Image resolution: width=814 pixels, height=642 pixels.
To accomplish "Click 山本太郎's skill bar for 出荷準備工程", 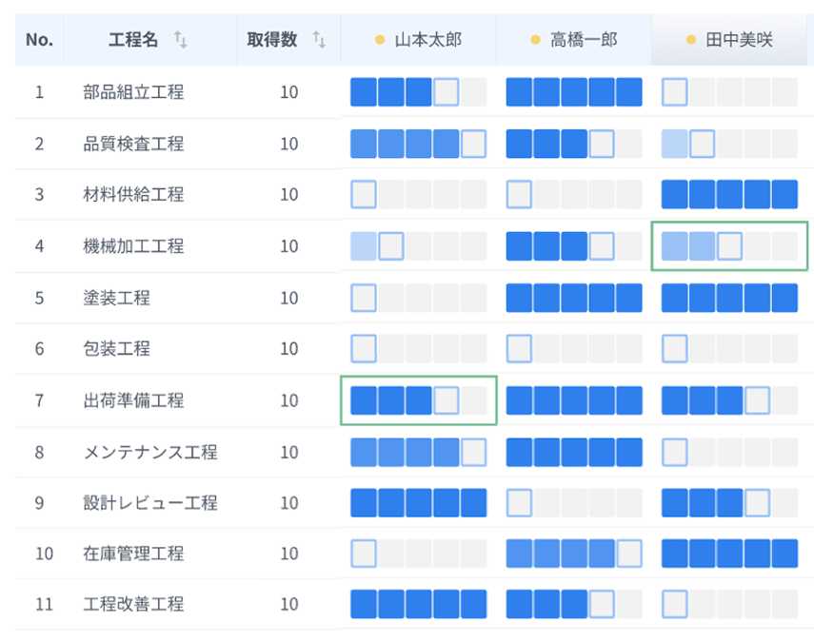I will coord(418,400).
